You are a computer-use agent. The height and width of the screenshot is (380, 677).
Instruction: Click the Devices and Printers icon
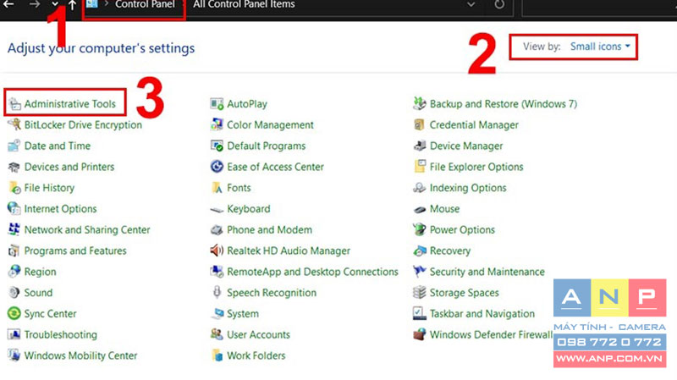(14, 167)
